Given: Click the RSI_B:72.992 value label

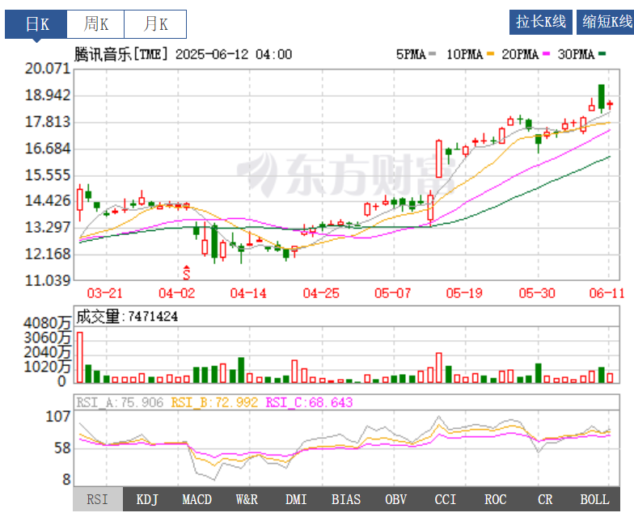Looking at the screenshot, I should 214,402.
